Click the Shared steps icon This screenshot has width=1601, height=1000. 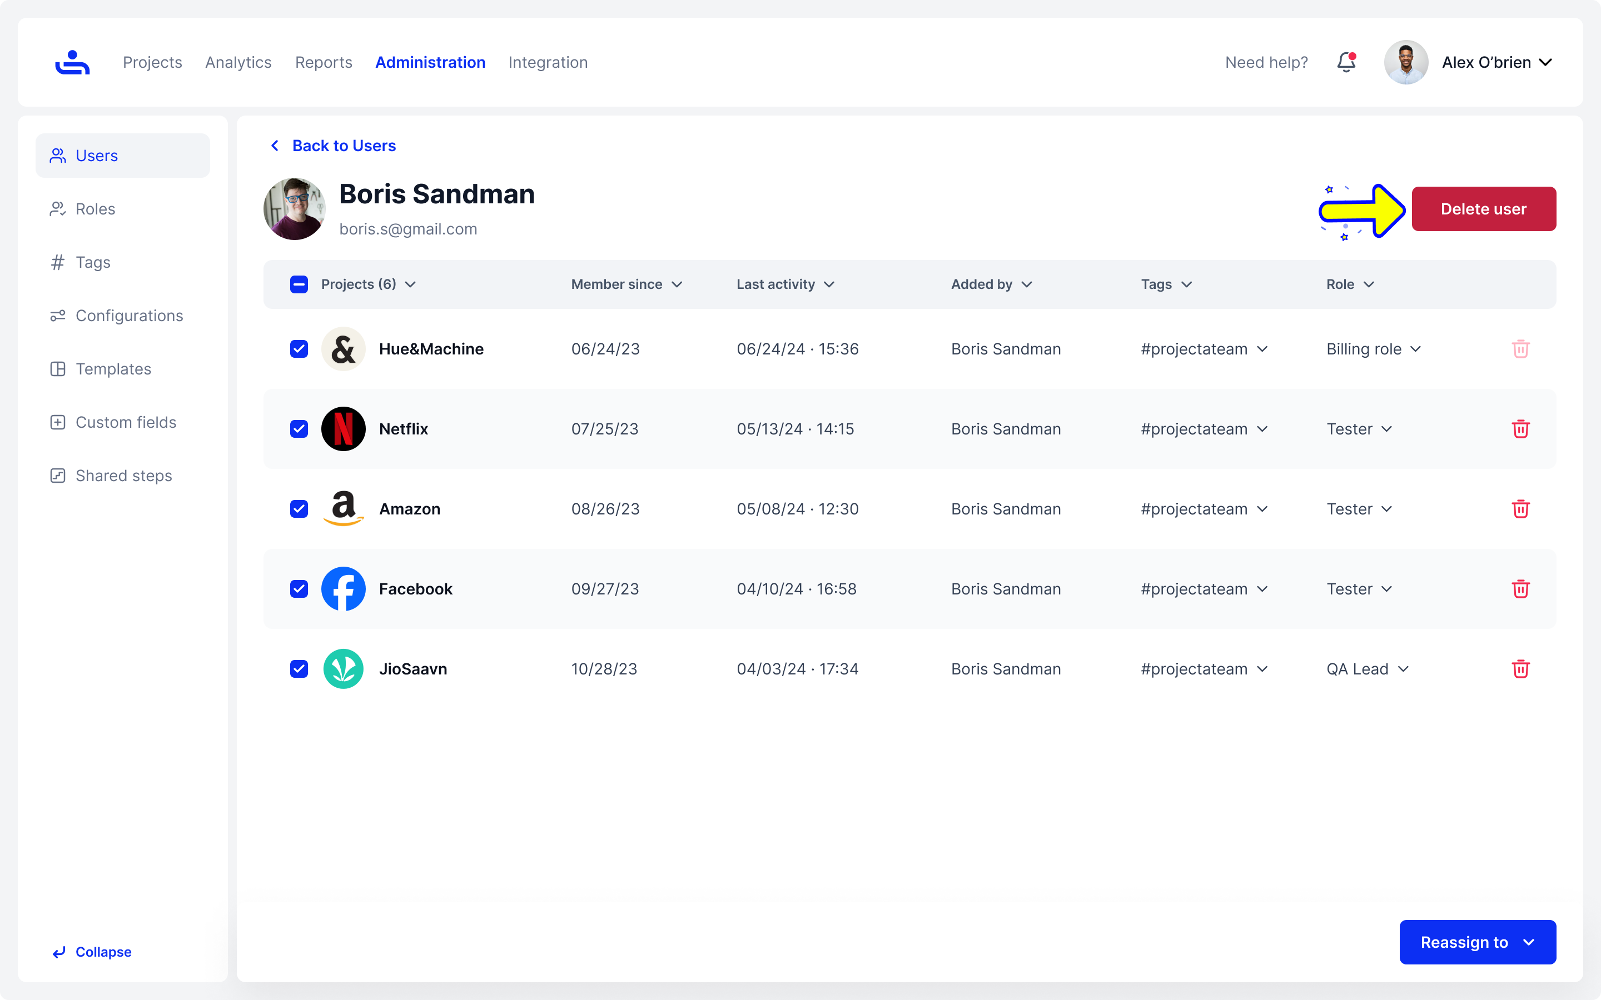point(58,476)
